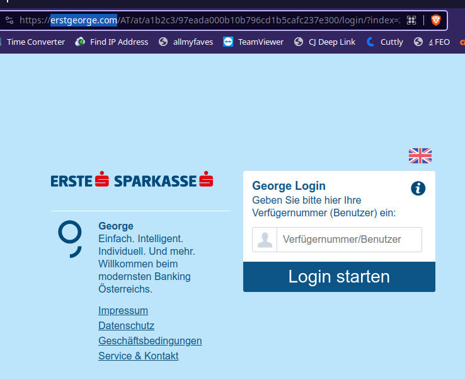The image size is (465, 379).
Task: Open the Service & Kontakt link
Action: 138,356
